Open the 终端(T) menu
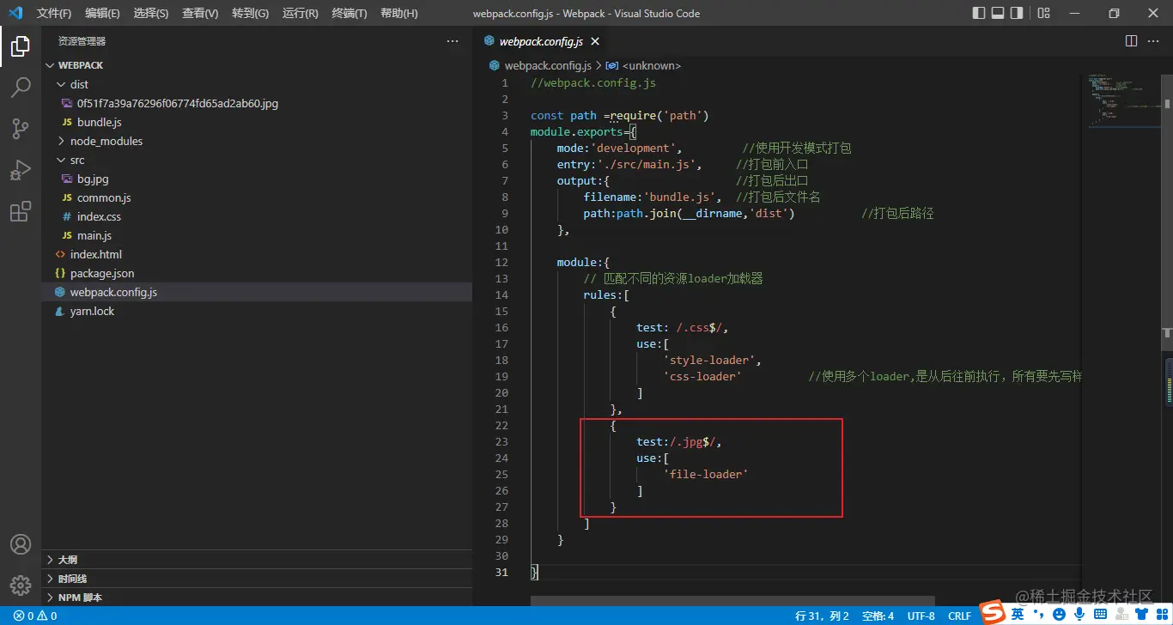The image size is (1173, 625). (349, 14)
